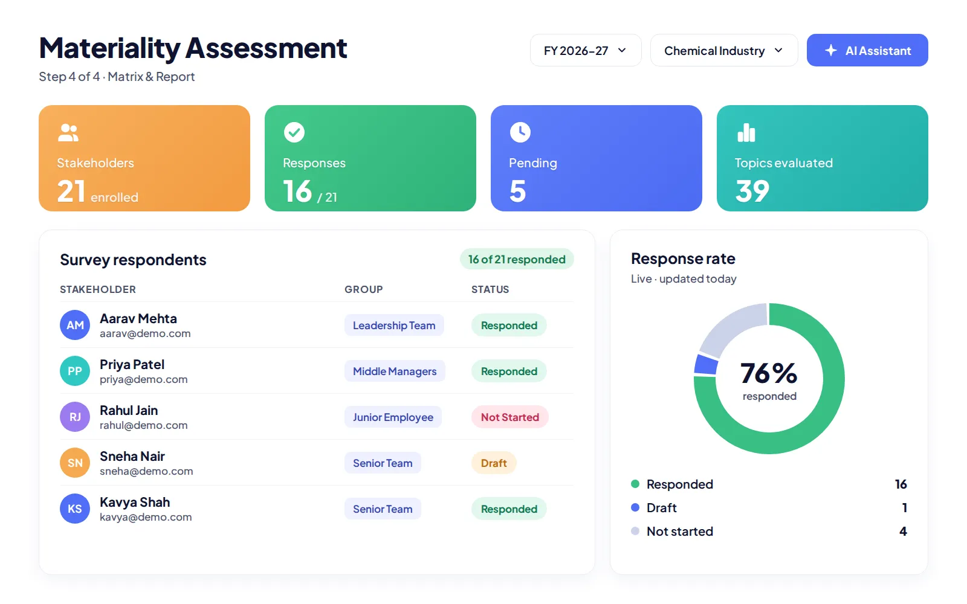The image size is (967, 604).
Task: Click the 76% responded donut center
Action: (x=769, y=379)
